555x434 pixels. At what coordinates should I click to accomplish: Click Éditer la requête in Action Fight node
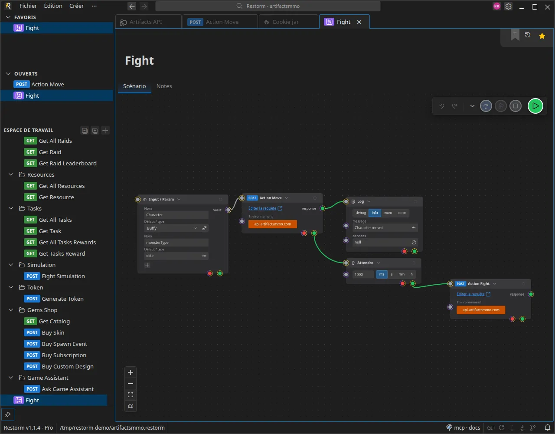[x=473, y=294]
